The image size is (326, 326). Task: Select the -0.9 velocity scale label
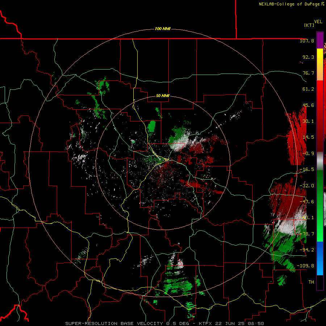pos(308,154)
